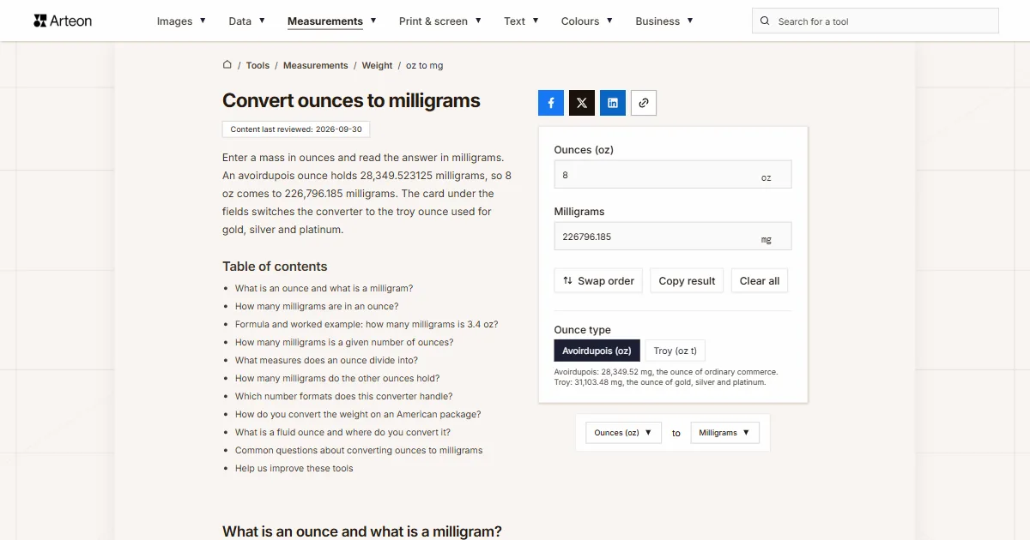
Task: Expand the Colours menu
Action: click(587, 21)
